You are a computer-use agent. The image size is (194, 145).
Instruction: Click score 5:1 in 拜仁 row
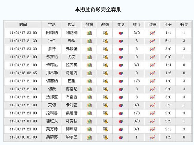click(168, 41)
